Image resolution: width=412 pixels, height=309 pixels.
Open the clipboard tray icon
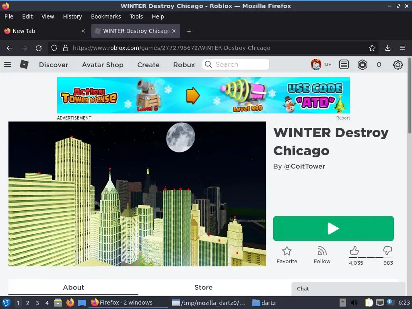click(369, 303)
